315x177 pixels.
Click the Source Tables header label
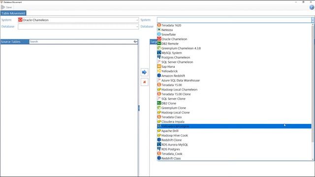11,41
